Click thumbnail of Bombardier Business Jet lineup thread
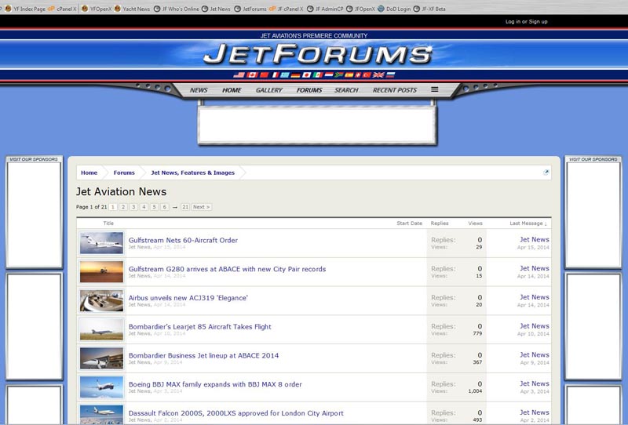 tap(101, 358)
